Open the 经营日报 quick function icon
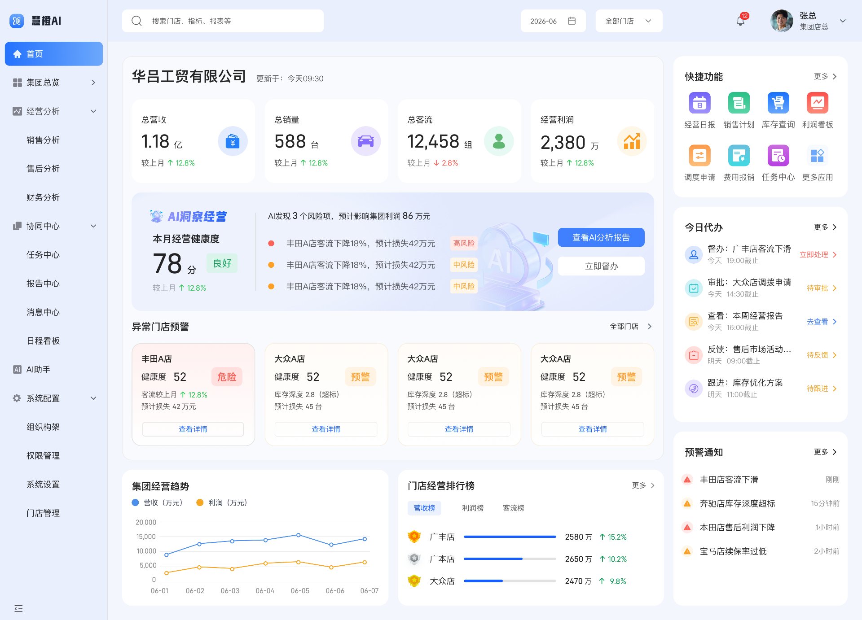862x620 pixels. pos(699,103)
